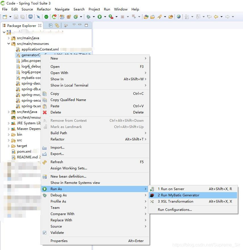The image size is (243, 250).
Task: Click the Save toolbar icon
Action: tap(16, 17)
